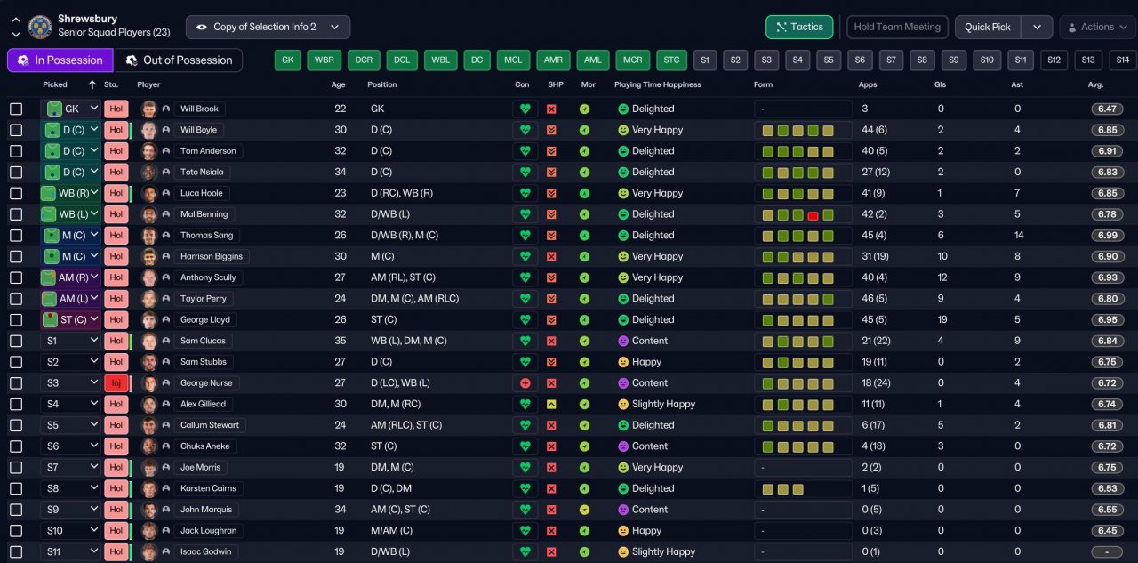
Task: Click Harrison Biggins' red sharpness icon
Action: click(x=551, y=256)
